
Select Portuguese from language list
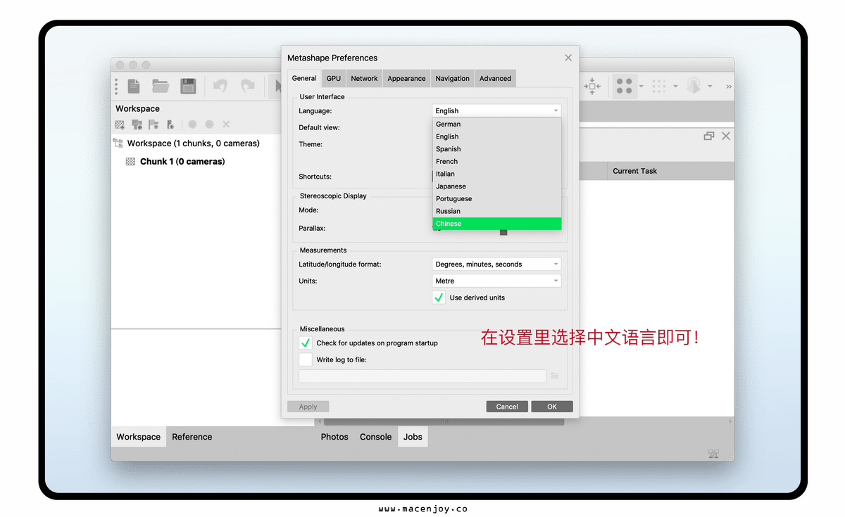tap(496, 199)
